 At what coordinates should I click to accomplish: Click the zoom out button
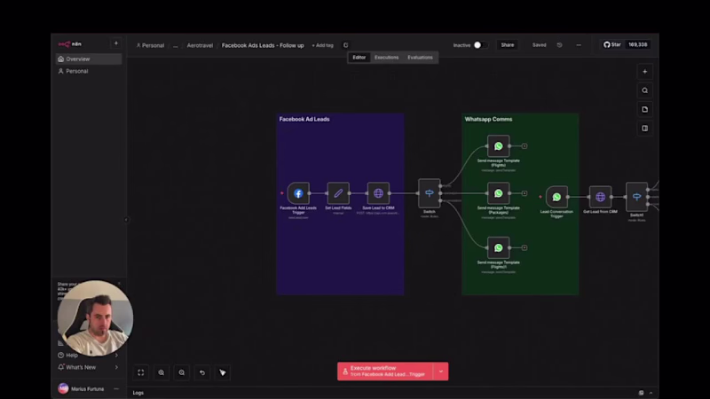click(182, 372)
